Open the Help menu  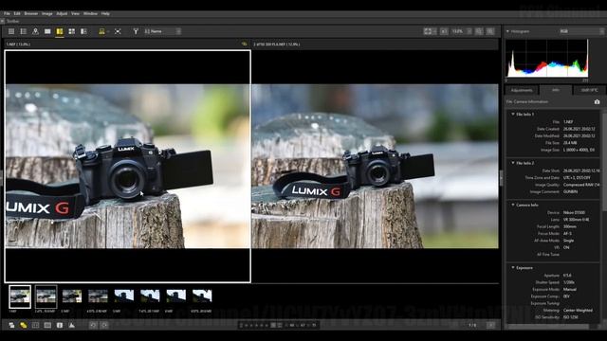point(105,13)
